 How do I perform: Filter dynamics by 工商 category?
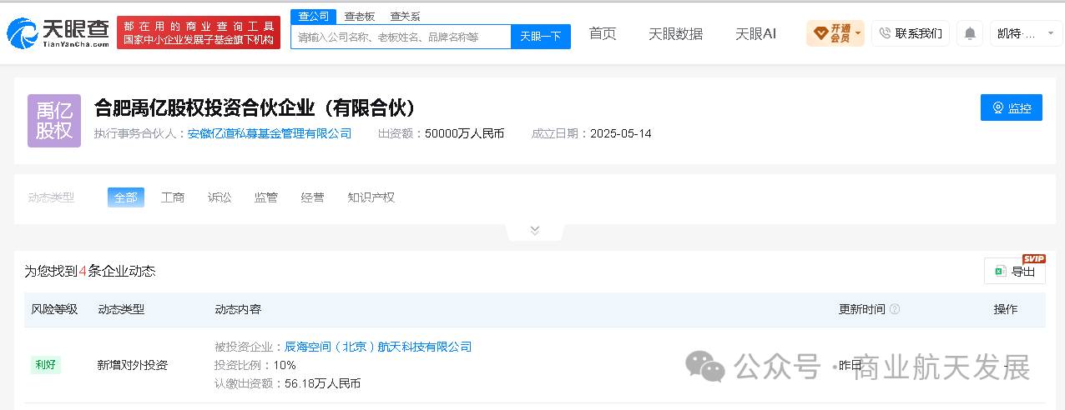click(x=173, y=197)
